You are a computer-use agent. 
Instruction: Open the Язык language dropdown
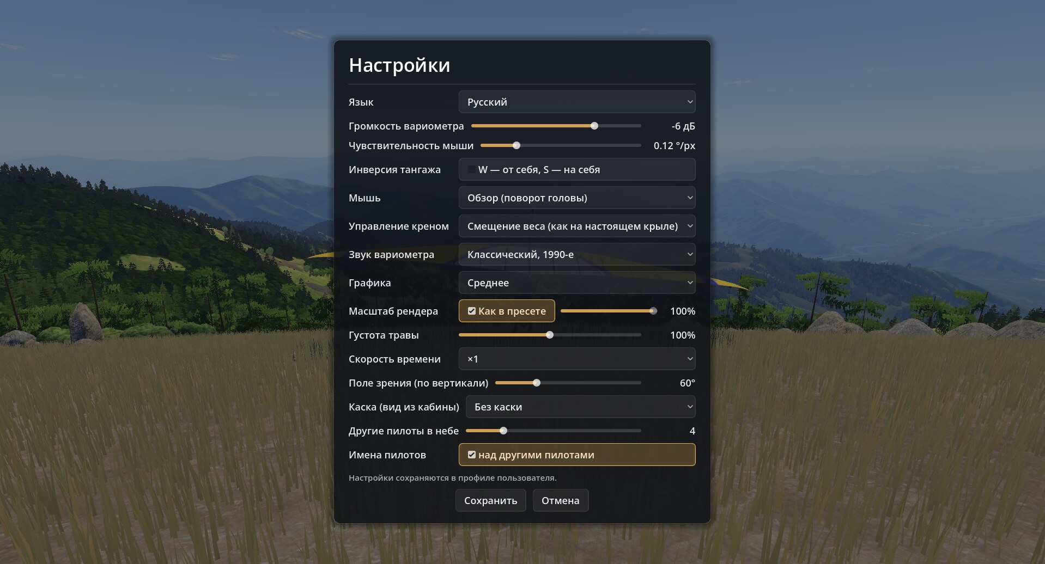(577, 102)
